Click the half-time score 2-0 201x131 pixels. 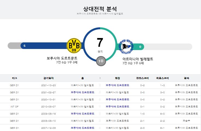pos(142,128)
